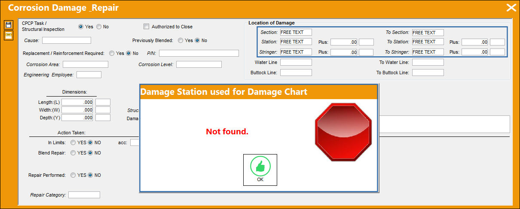This screenshot has height=209, width=520.
Task: Select Yes for Replacement / Reinforcement Required
Action: (112, 53)
